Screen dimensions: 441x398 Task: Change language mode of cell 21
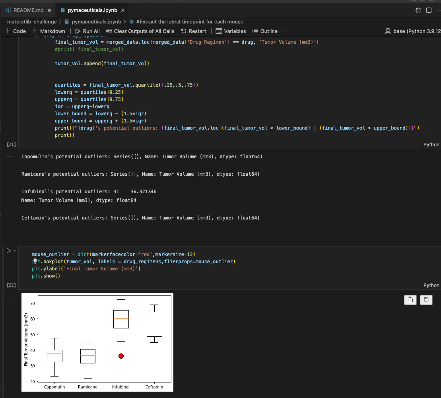click(x=431, y=145)
